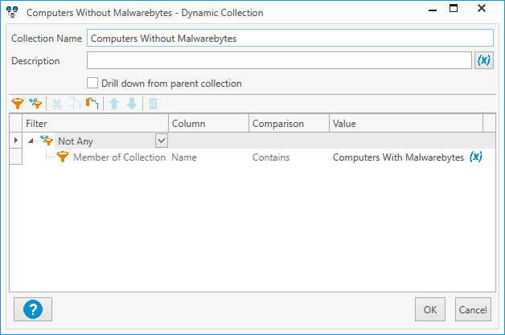The width and height of the screenshot is (505, 335).
Task: Open help with question mark button
Action: coord(33,309)
